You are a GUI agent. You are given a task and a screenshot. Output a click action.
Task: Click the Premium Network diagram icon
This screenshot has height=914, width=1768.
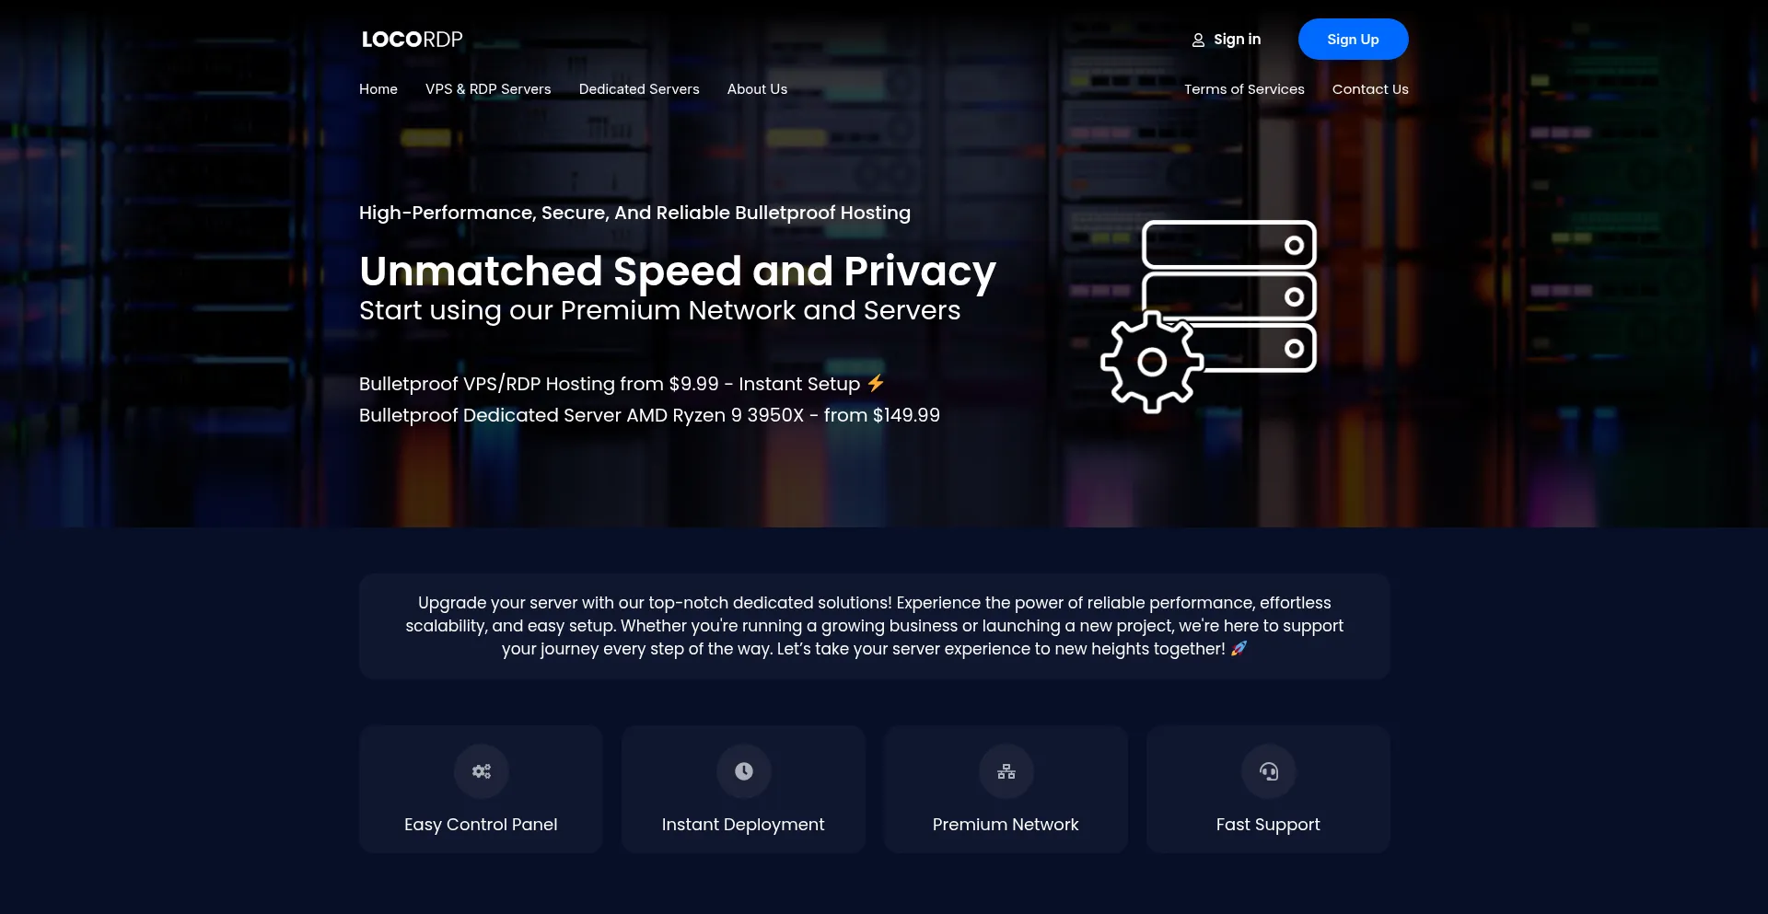tap(1006, 771)
